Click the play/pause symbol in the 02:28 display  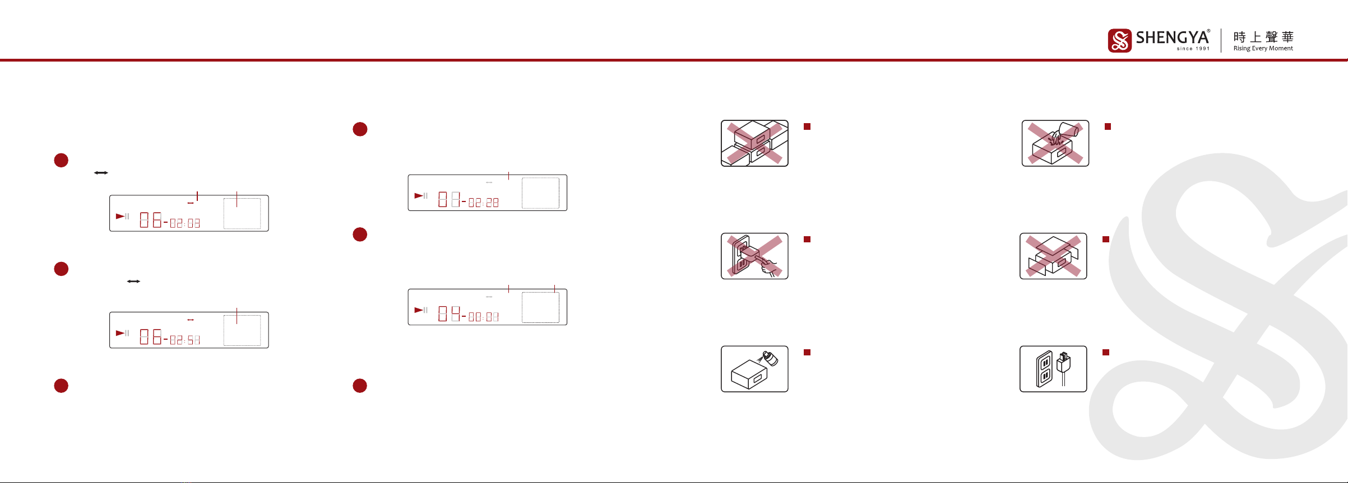click(421, 196)
